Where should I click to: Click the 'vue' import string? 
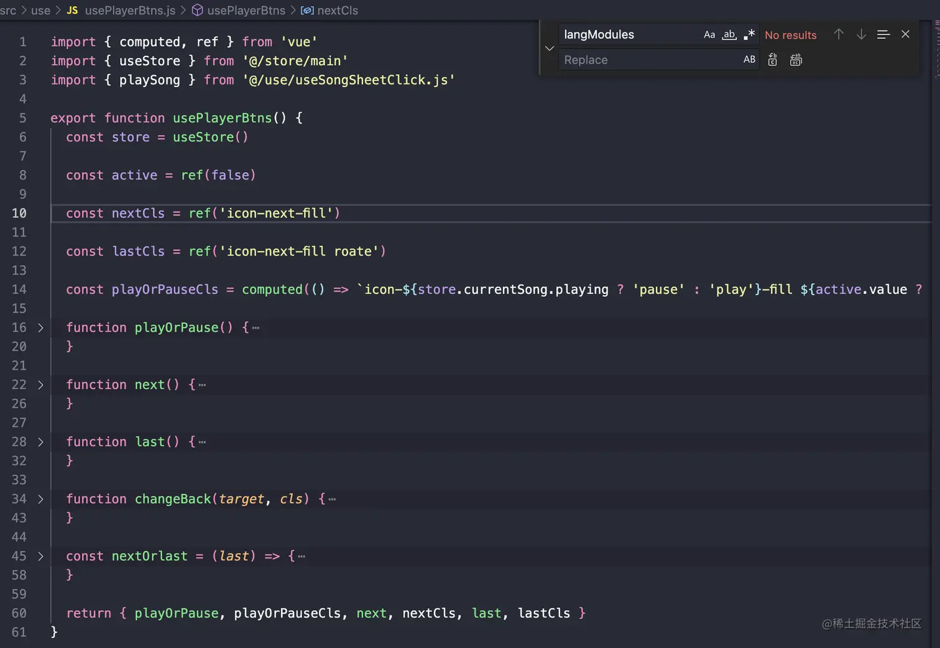pos(298,42)
